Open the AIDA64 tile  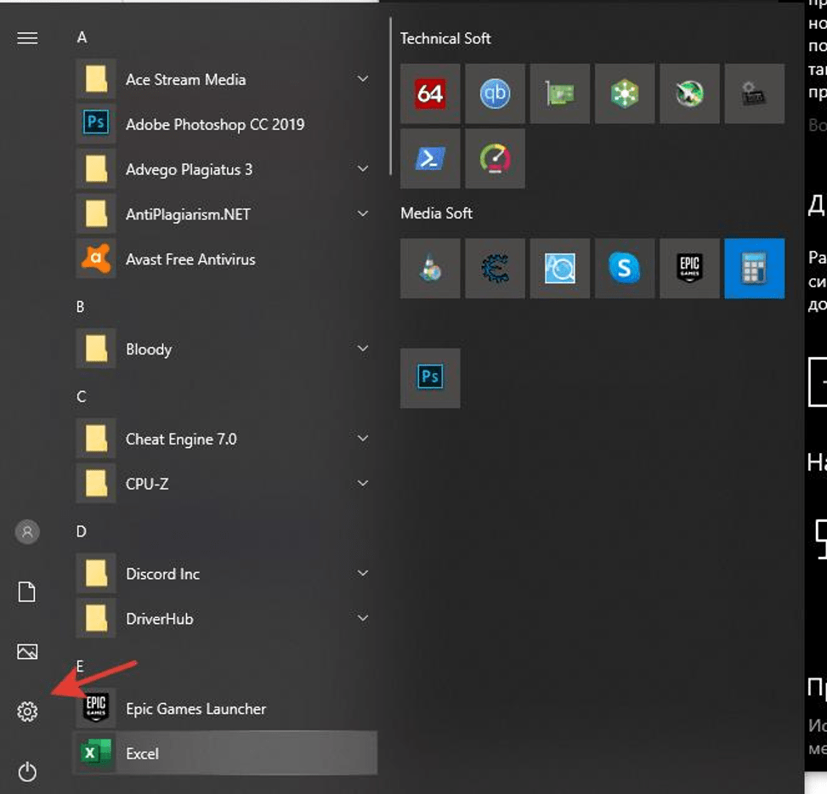point(430,94)
